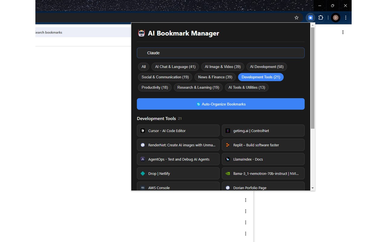Click the AWS Console favicon icon

click(x=143, y=188)
